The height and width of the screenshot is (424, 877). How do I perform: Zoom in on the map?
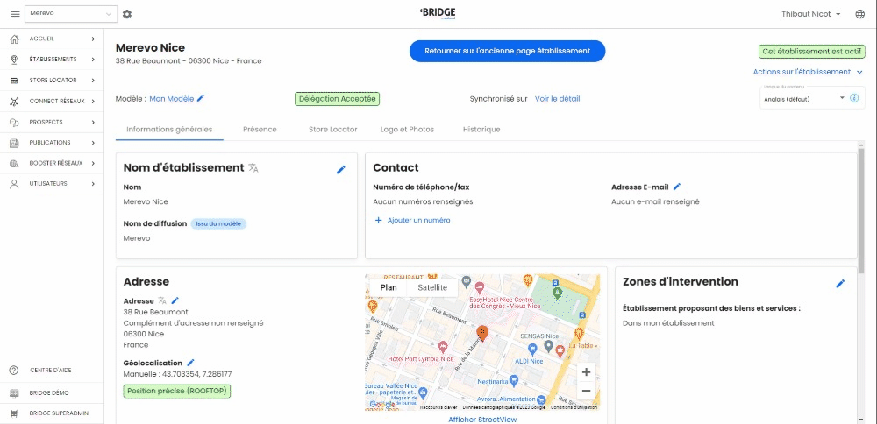[x=586, y=371]
